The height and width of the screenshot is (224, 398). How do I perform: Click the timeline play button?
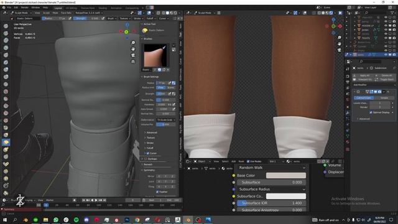point(96,200)
